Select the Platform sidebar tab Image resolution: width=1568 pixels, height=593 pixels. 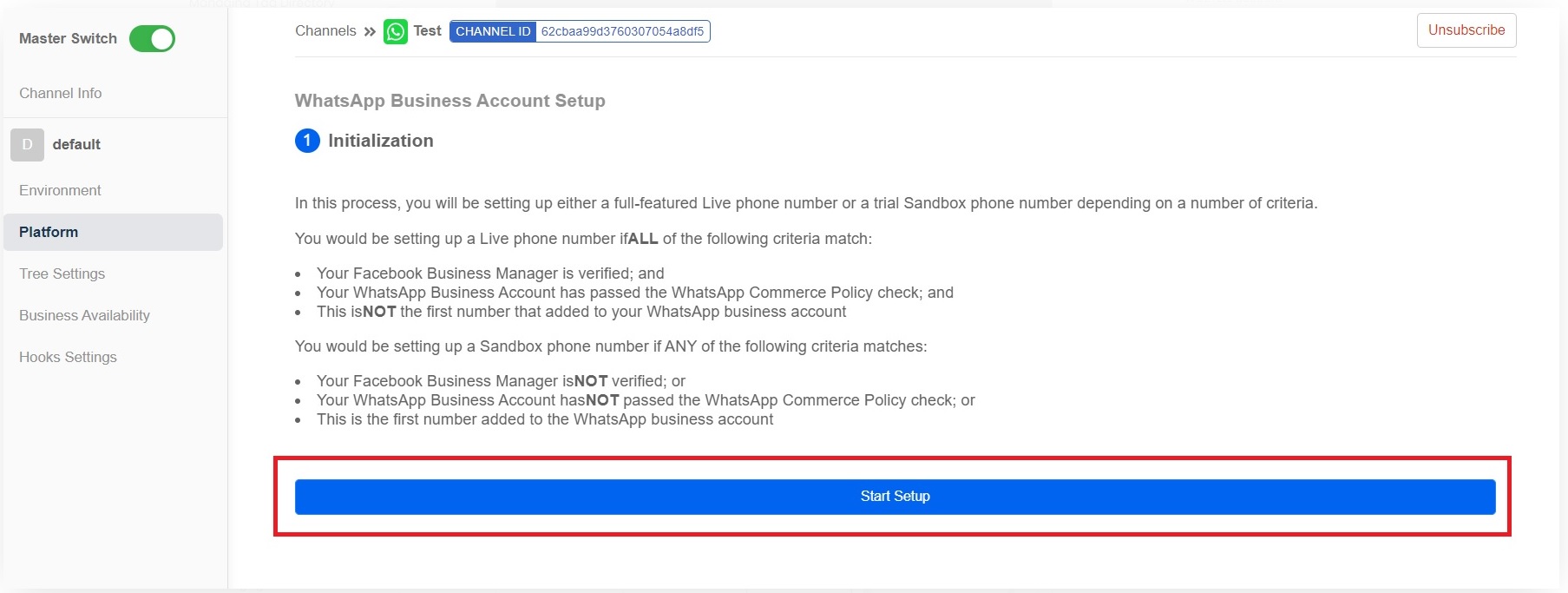[x=49, y=232]
